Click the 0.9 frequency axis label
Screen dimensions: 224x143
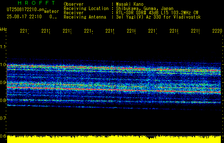point(3,83)
